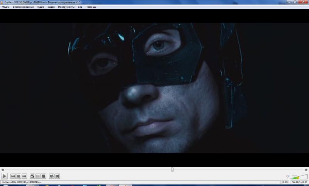Expand the Помощь menu
The height and width of the screenshot is (186, 309).
pyautogui.click(x=91, y=7)
